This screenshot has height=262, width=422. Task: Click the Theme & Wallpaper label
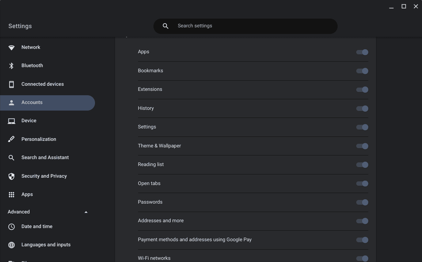[x=159, y=146]
